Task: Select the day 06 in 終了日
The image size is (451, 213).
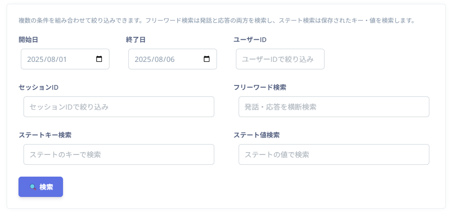Action: (170, 60)
